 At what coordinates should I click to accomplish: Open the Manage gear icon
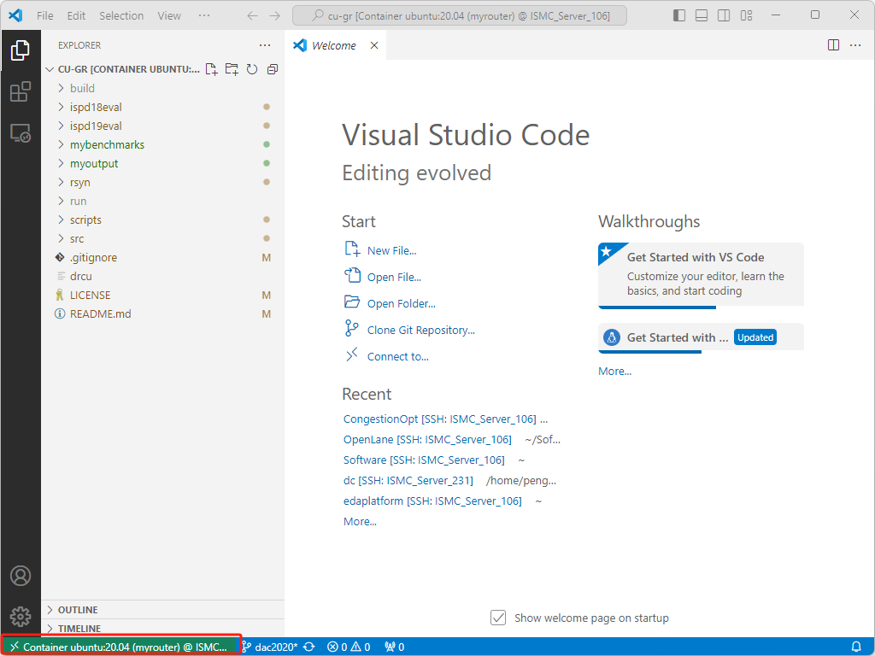pyautogui.click(x=21, y=617)
